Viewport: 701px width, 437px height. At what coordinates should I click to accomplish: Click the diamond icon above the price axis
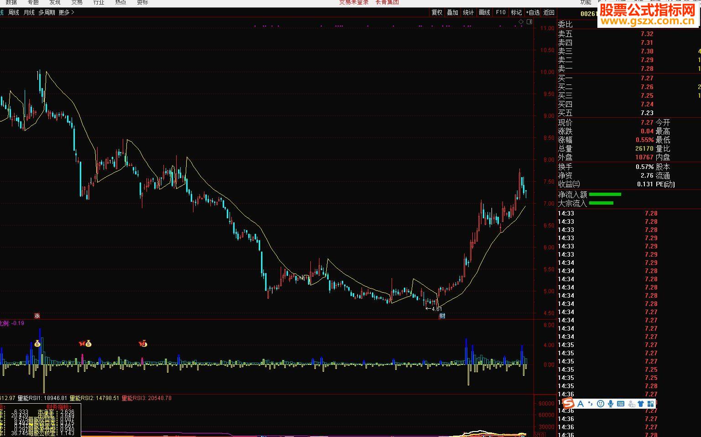521,21
